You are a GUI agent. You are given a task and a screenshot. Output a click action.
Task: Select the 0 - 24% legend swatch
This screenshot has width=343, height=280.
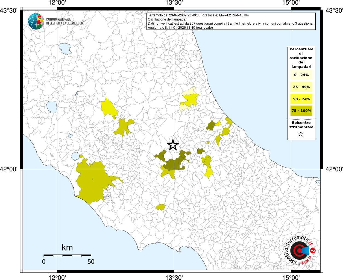click(301, 75)
